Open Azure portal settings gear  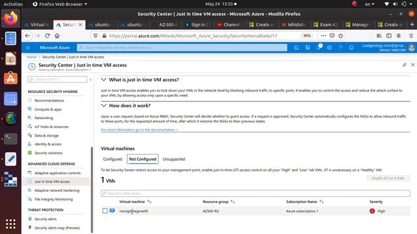pos(329,47)
